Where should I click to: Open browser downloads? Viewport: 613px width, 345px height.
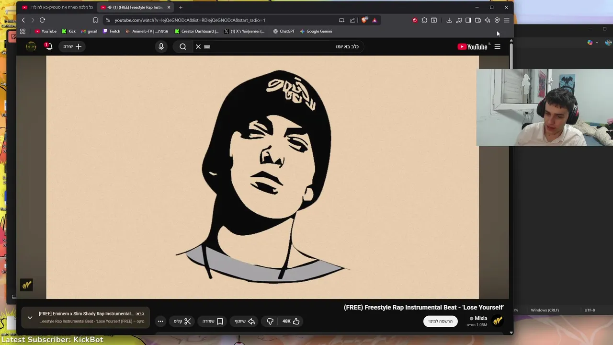449,20
